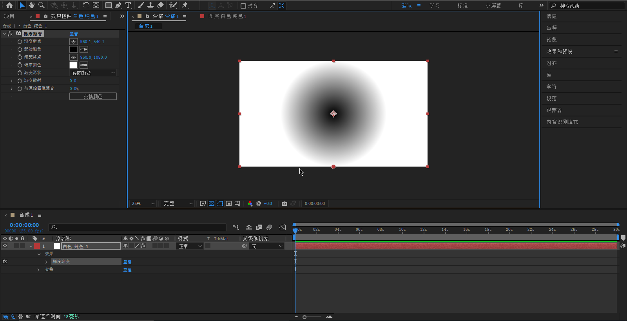
Task: Select the Pen tool
Action: 118,5
